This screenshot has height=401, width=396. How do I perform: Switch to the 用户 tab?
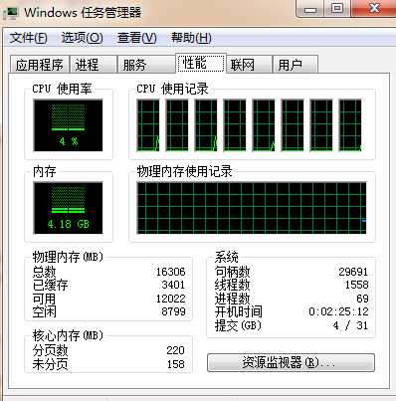pos(296,65)
